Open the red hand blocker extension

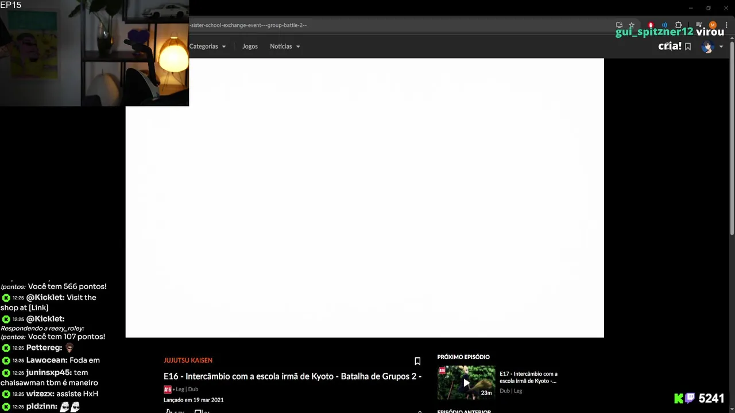point(651,25)
